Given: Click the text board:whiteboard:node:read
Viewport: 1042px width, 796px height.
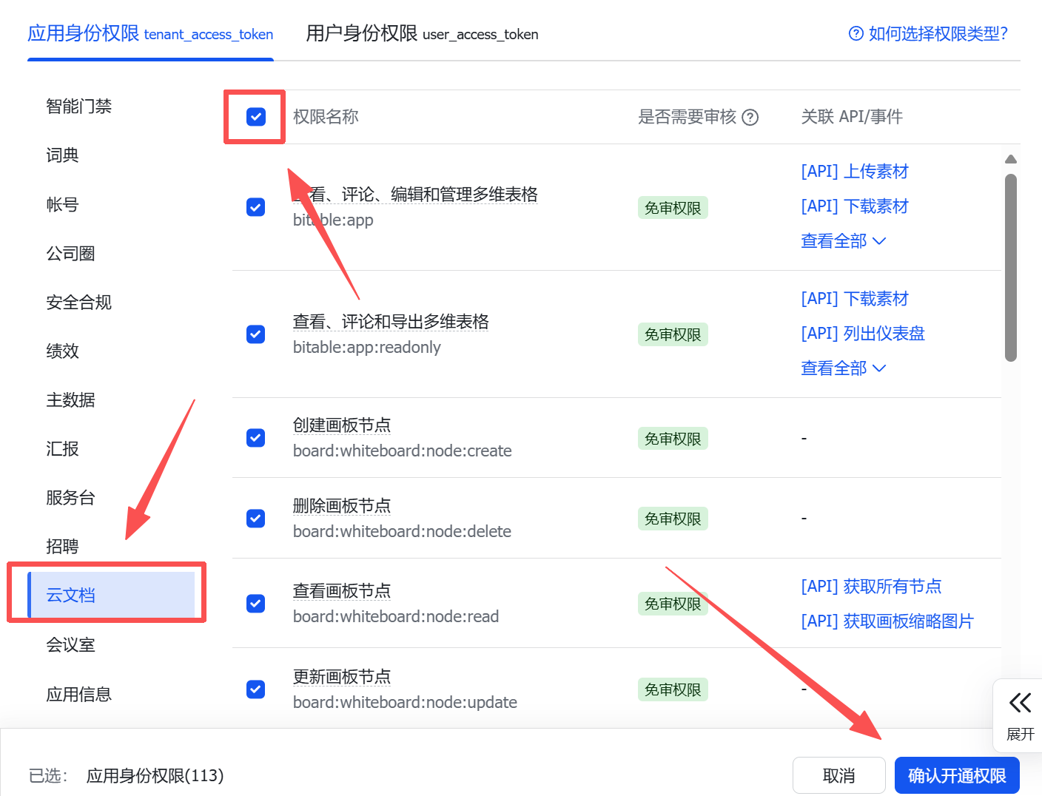Looking at the screenshot, I should pos(396,617).
